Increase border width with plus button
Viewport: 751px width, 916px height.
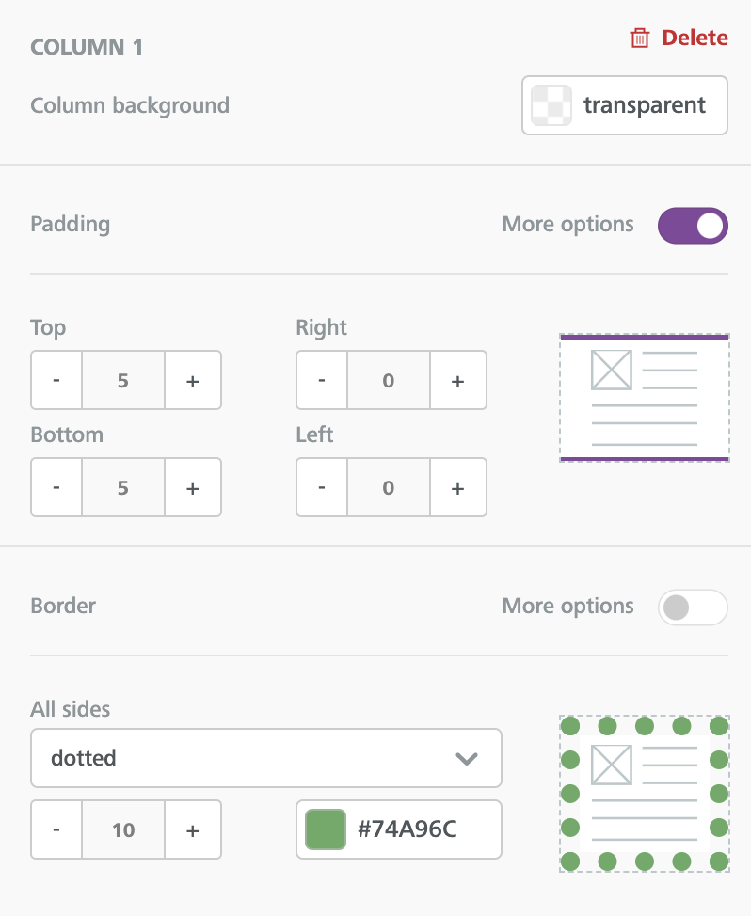(193, 829)
